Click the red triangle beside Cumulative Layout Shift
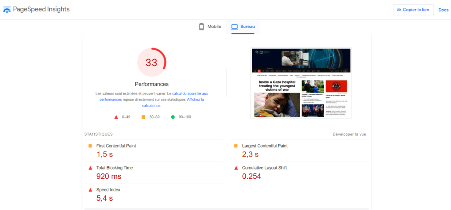Image resolution: width=451 pixels, height=210 pixels. click(236, 168)
